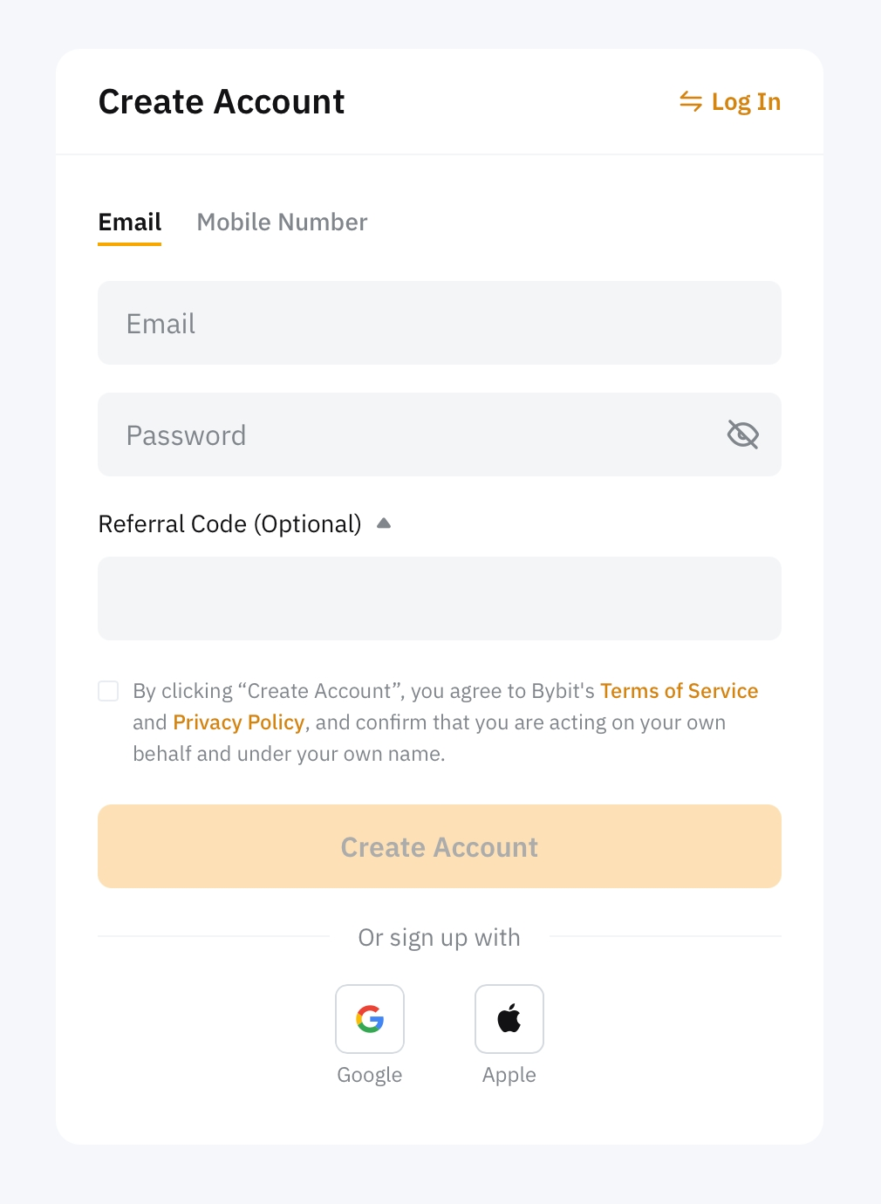881x1204 pixels.
Task: Toggle password visibility eye icon
Action: tap(743, 434)
